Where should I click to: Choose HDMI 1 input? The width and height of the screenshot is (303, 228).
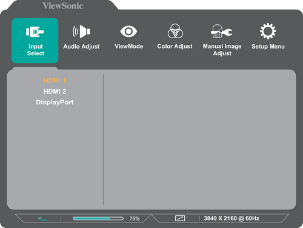pyautogui.click(x=55, y=81)
